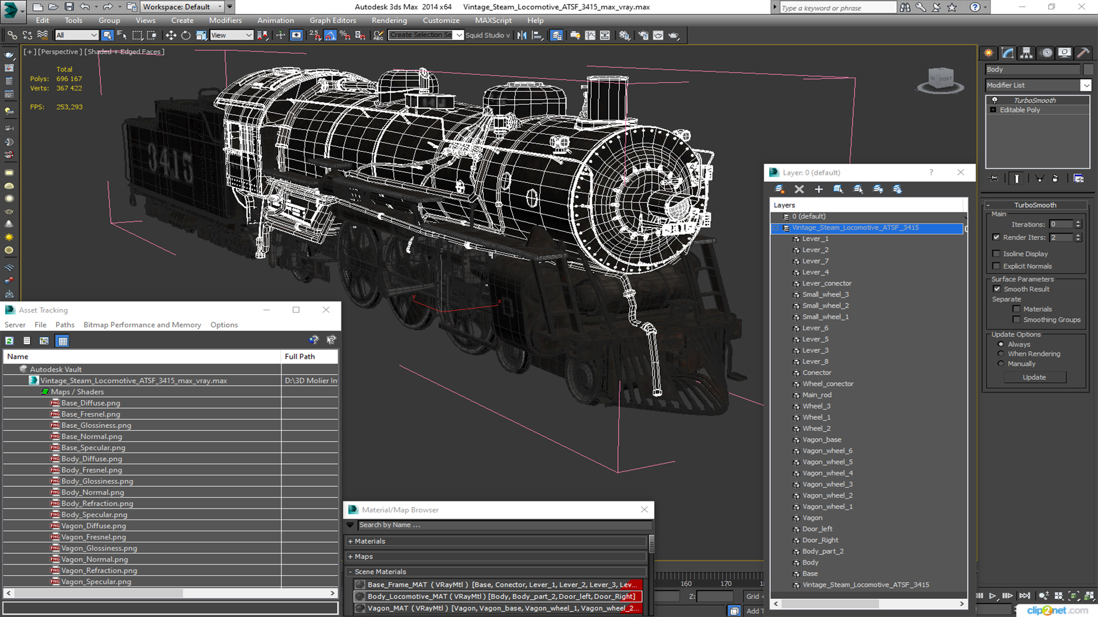Open Bitmap Performance and Memory menu
This screenshot has height=617, width=1098.
pyautogui.click(x=142, y=325)
